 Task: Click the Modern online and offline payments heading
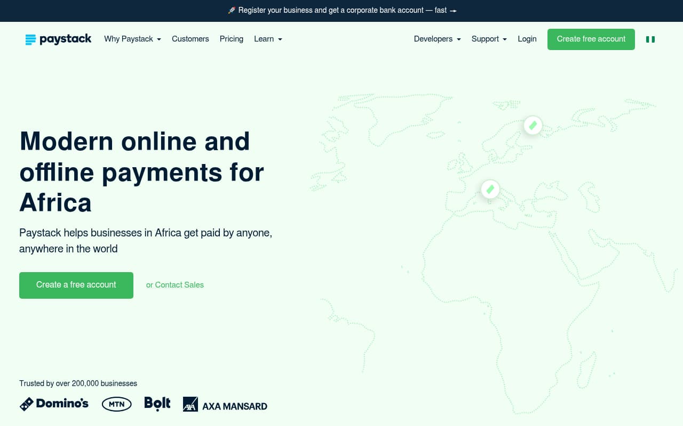(x=142, y=171)
